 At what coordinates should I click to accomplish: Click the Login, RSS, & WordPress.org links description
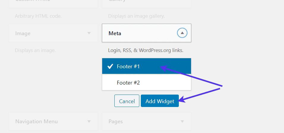pyautogui.click(x=146, y=50)
